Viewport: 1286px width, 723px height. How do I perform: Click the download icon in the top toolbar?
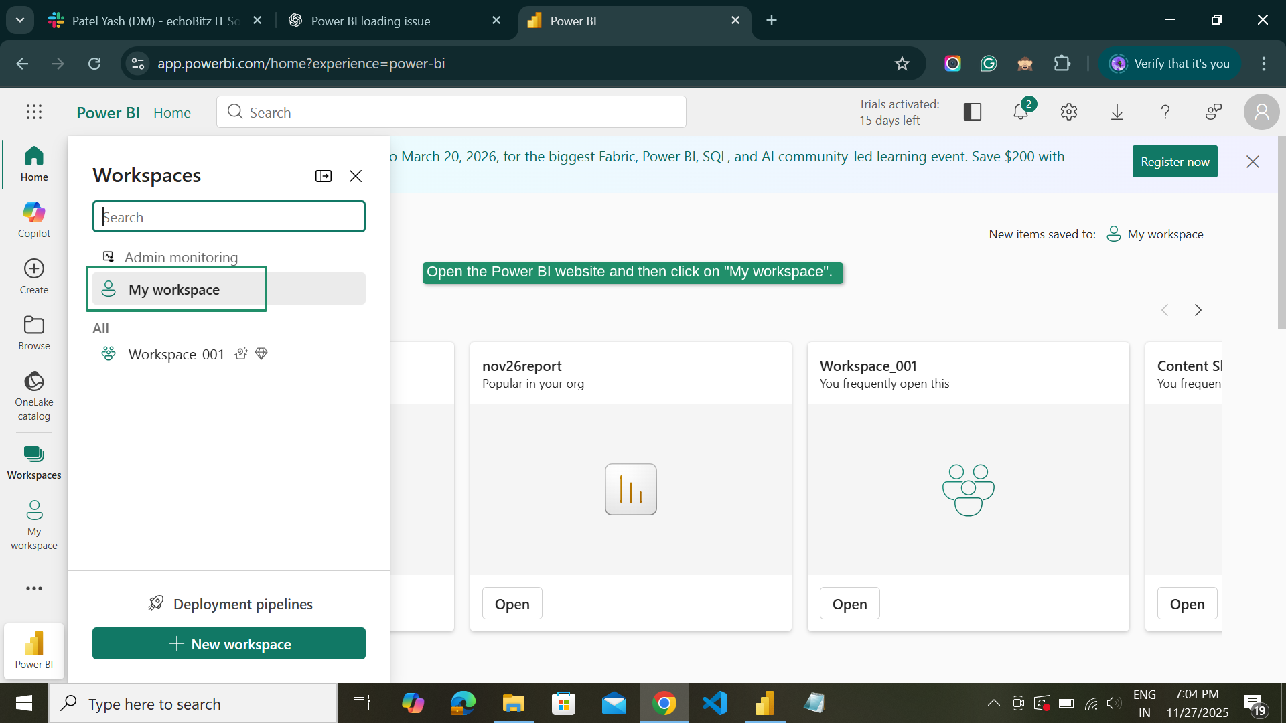click(x=1117, y=112)
